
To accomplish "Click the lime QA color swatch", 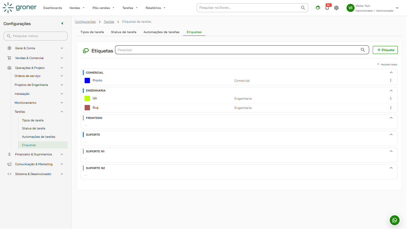I will point(87,98).
